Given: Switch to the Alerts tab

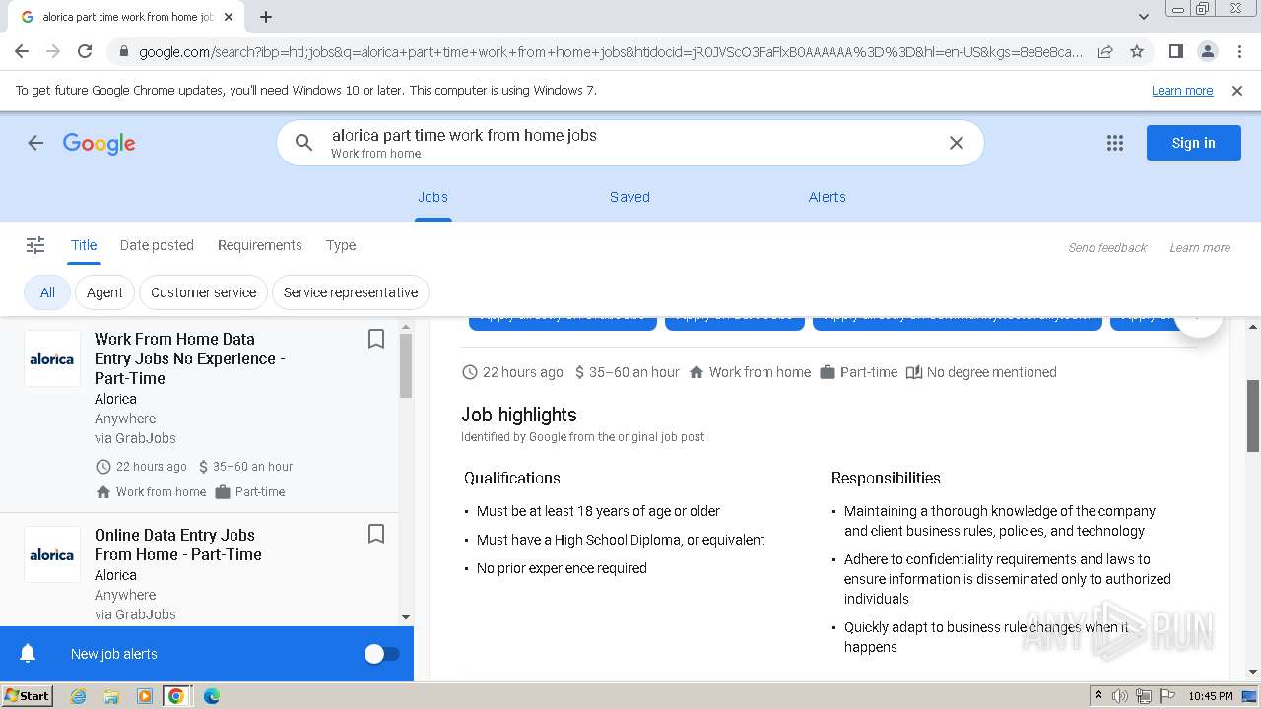Looking at the screenshot, I should (828, 197).
